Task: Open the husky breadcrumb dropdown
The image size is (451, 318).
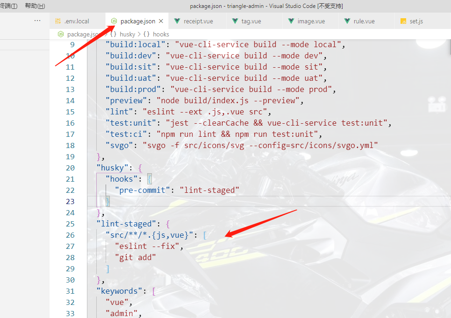Action: point(128,34)
